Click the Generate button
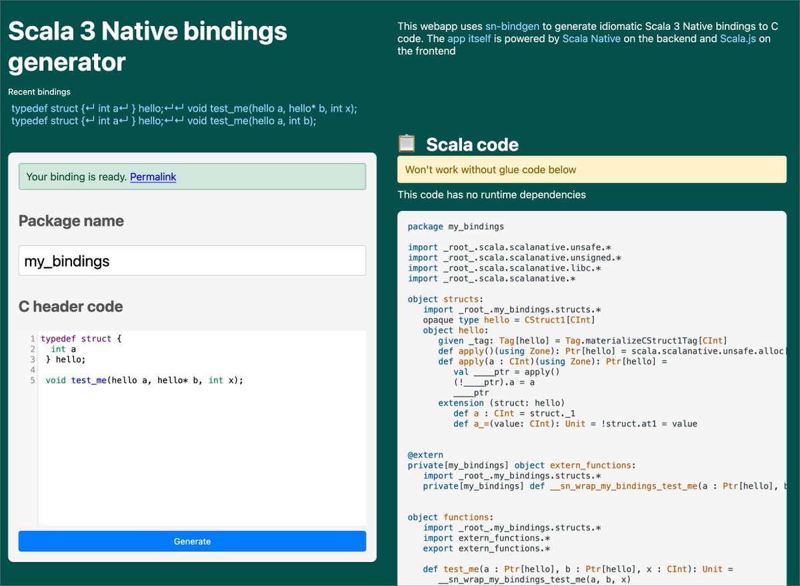The image size is (800, 586). click(192, 541)
